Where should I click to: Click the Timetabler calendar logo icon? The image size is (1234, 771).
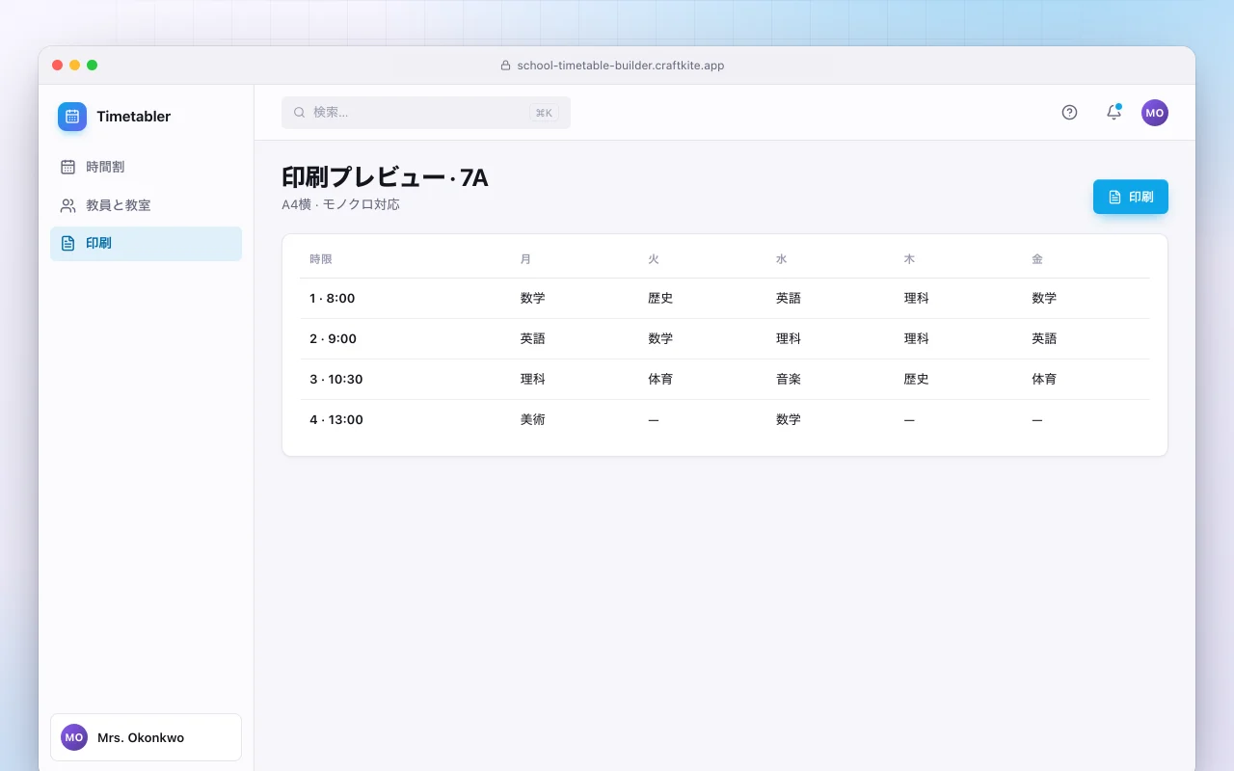pos(72,117)
